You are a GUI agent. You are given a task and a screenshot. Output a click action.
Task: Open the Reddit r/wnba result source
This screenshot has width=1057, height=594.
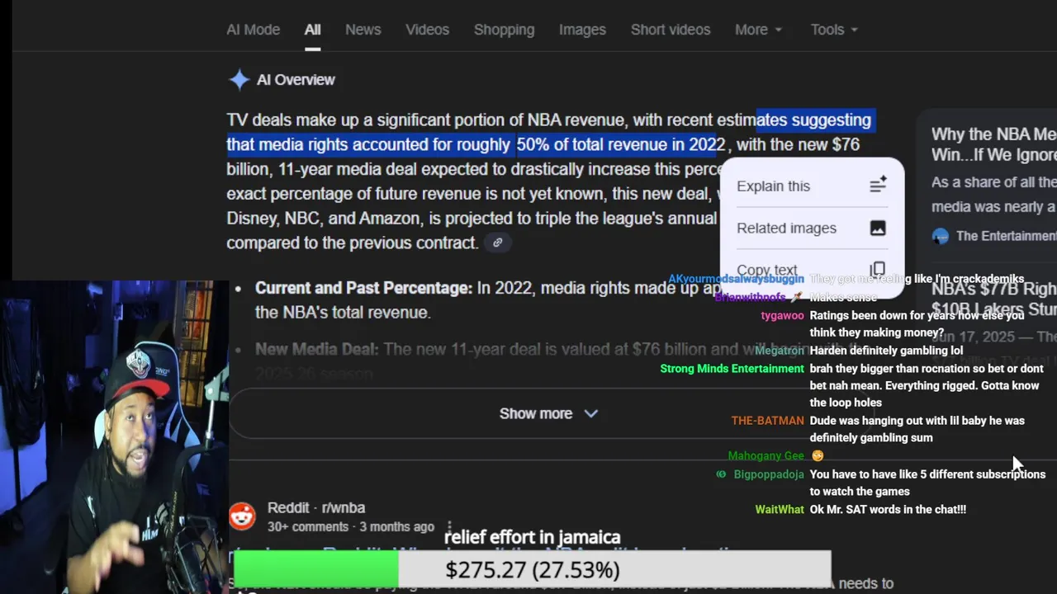click(x=316, y=507)
